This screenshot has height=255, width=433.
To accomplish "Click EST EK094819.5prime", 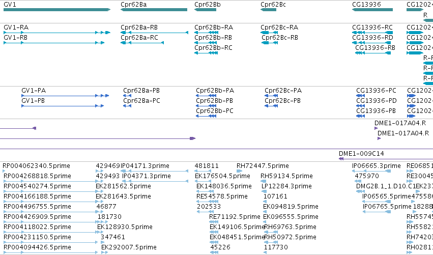I will tap(291, 207).
